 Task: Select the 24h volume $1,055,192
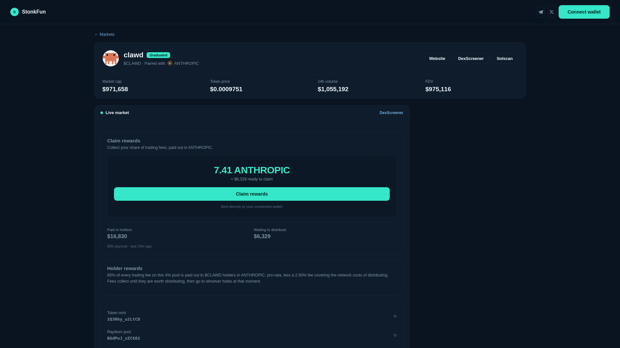pyautogui.click(x=333, y=89)
